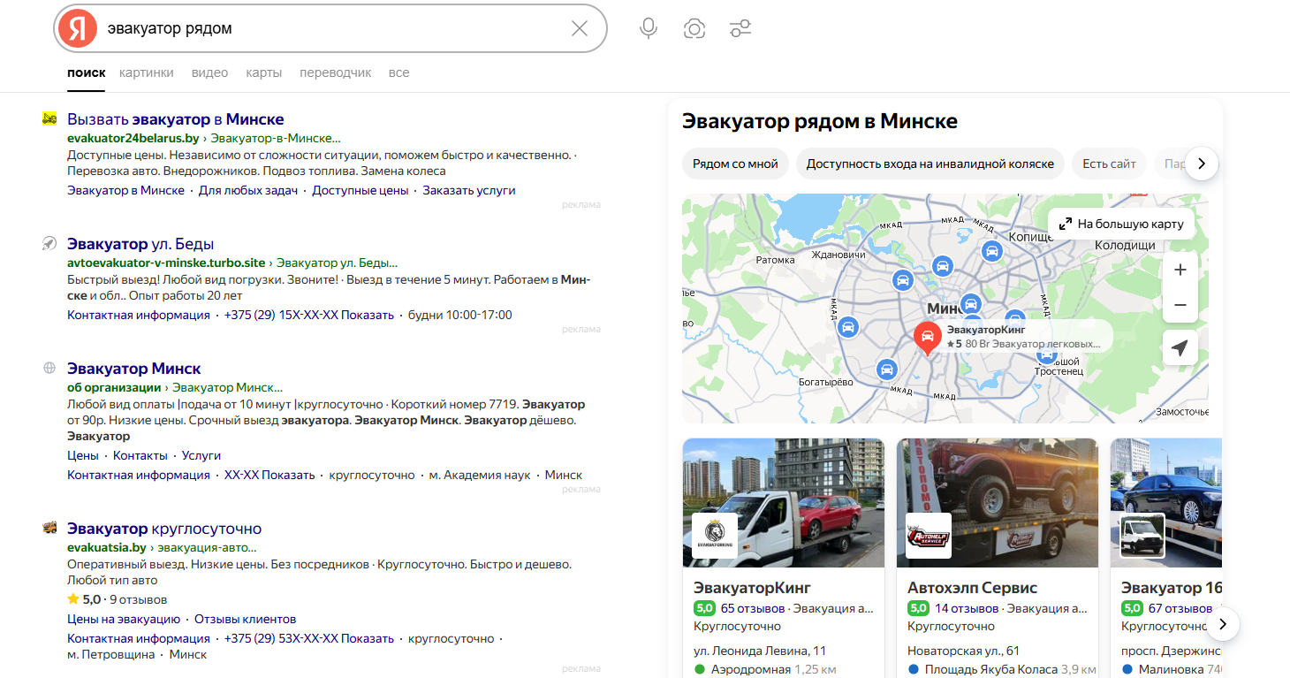Image resolution: width=1290 pixels, height=678 pixels.
Task: Zoom out the map with minus
Action: (x=1180, y=305)
